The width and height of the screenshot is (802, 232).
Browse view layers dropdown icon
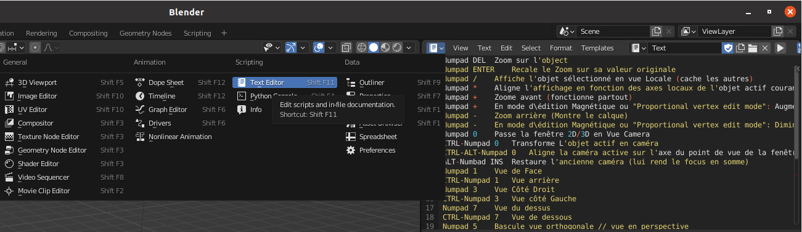689,31
